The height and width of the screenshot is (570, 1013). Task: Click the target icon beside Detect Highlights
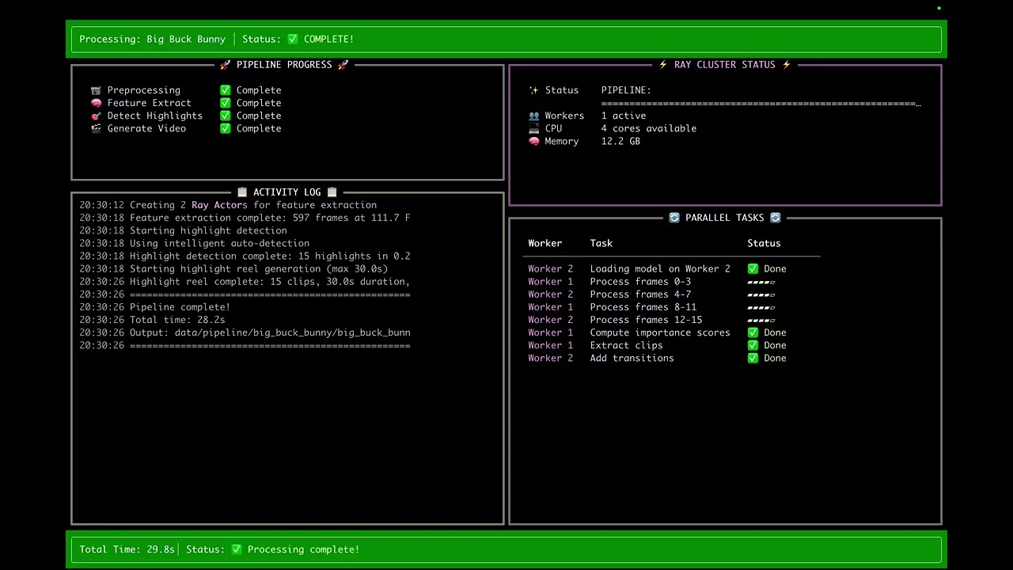pyautogui.click(x=96, y=116)
